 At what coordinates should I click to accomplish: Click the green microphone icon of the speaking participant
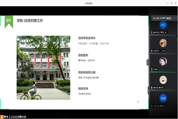pos(152,88)
